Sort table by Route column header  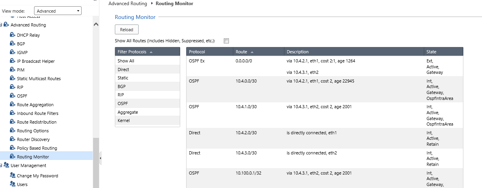[x=241, y=52]
